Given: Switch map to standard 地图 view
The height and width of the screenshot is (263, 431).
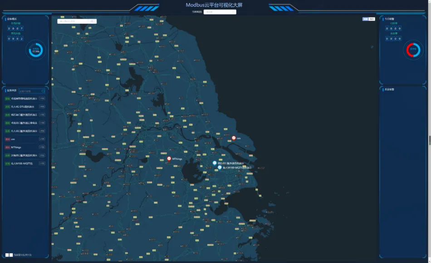Looking at the screenshot, I should click(x=365, y=19).
